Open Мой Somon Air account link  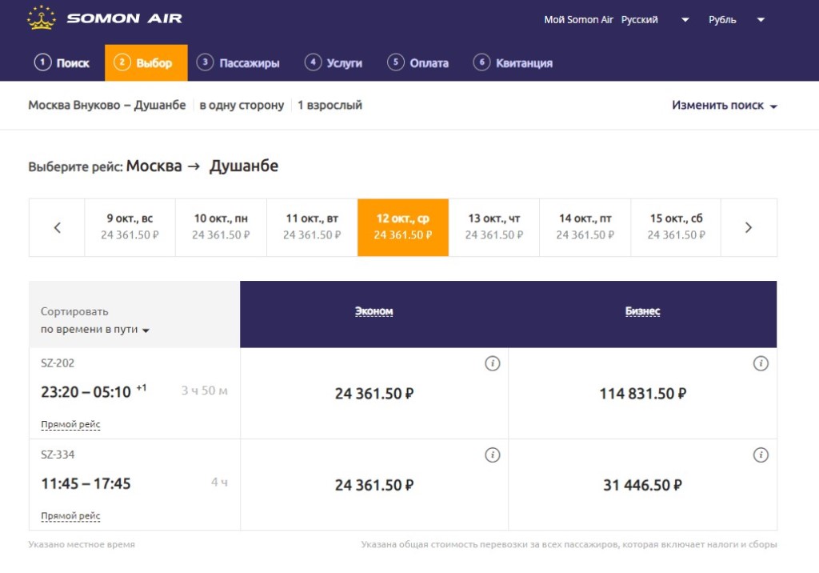(x=578, y=20)
